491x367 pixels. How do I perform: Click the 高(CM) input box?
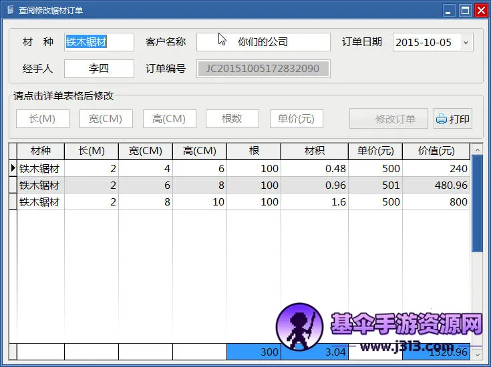coord(169,119)
